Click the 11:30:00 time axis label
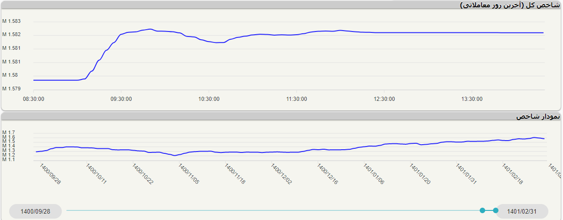This screenshot has height=220, width=563. [x=297, y=99]
